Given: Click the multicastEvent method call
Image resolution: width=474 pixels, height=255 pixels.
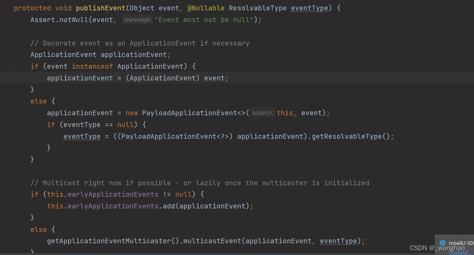Looking at the screenshot, I should [212, 241].
